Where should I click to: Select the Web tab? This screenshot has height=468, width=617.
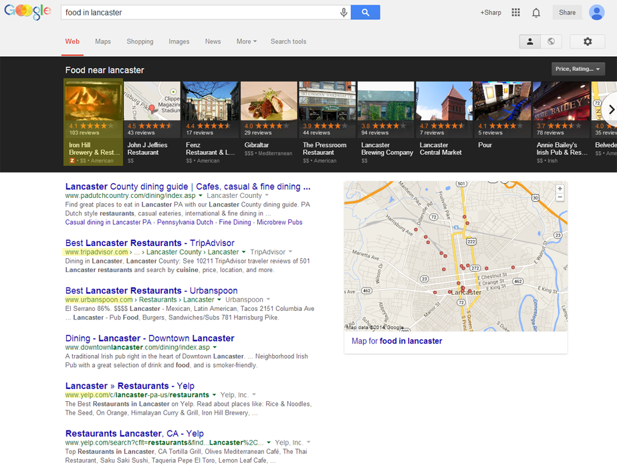[x=72, y=41]
